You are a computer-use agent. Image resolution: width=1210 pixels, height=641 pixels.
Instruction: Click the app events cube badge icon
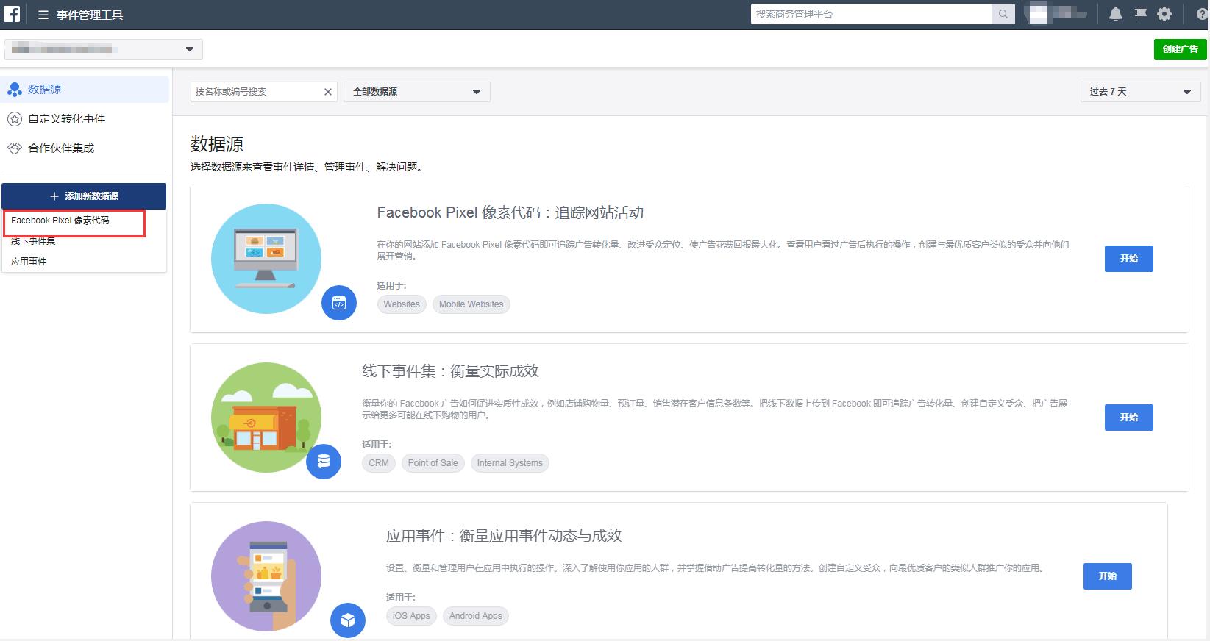[x=348, y=620]
